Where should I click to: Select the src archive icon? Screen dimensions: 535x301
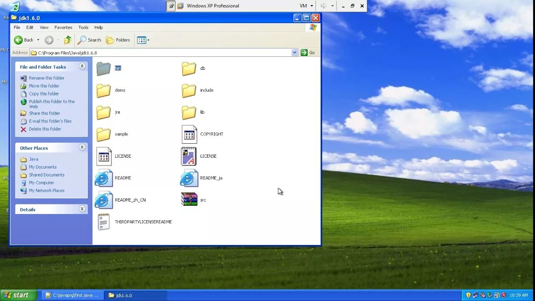point(189,199)
